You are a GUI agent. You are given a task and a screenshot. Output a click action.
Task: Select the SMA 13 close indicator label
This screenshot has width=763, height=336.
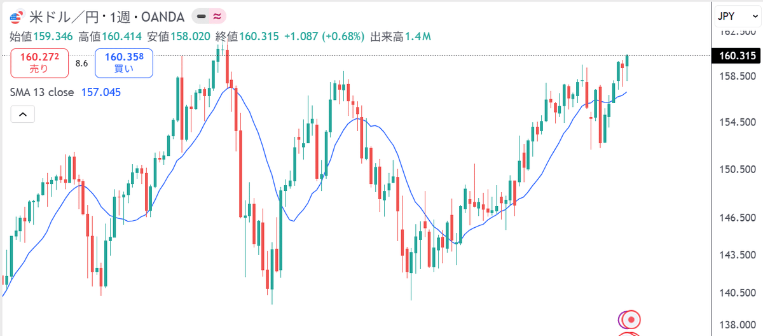[42, 92]
